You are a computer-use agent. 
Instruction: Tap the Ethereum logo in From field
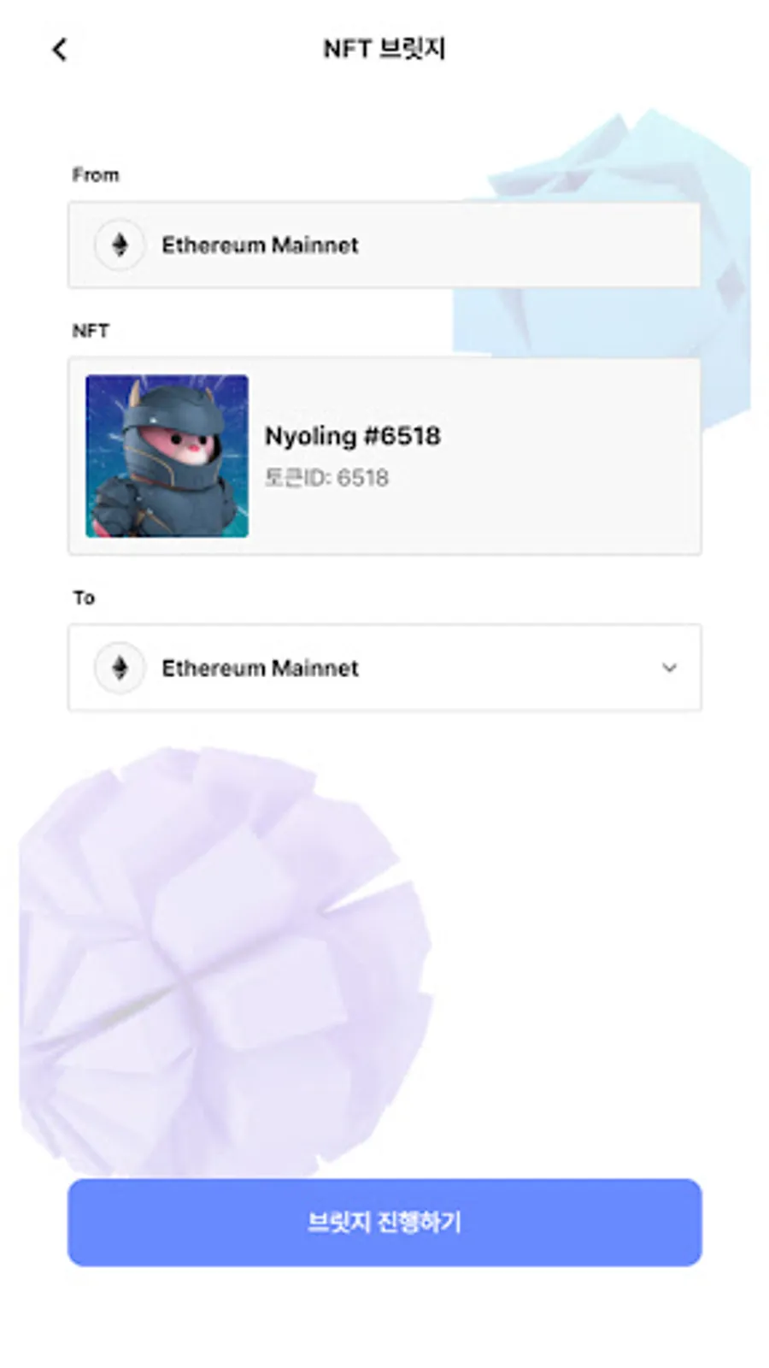[x=120, y=245]
